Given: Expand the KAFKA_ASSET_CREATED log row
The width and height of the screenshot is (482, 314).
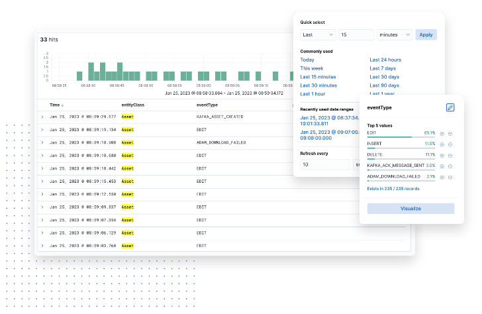Looking at the screenshot, I should 42,117.
